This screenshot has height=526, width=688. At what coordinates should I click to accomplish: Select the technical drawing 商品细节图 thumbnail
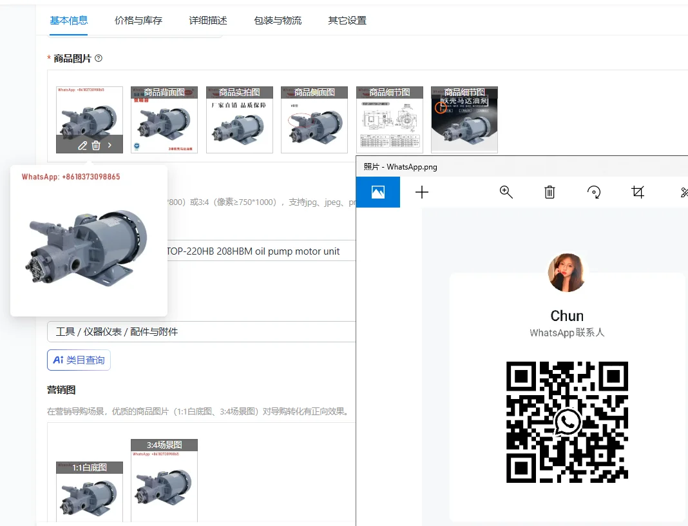pos(390,120)
